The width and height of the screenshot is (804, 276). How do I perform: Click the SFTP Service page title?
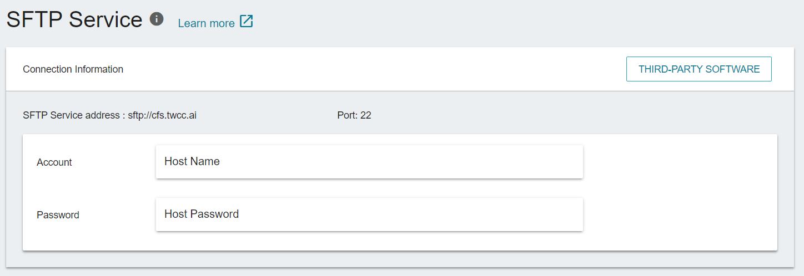(x=74, y=19)
